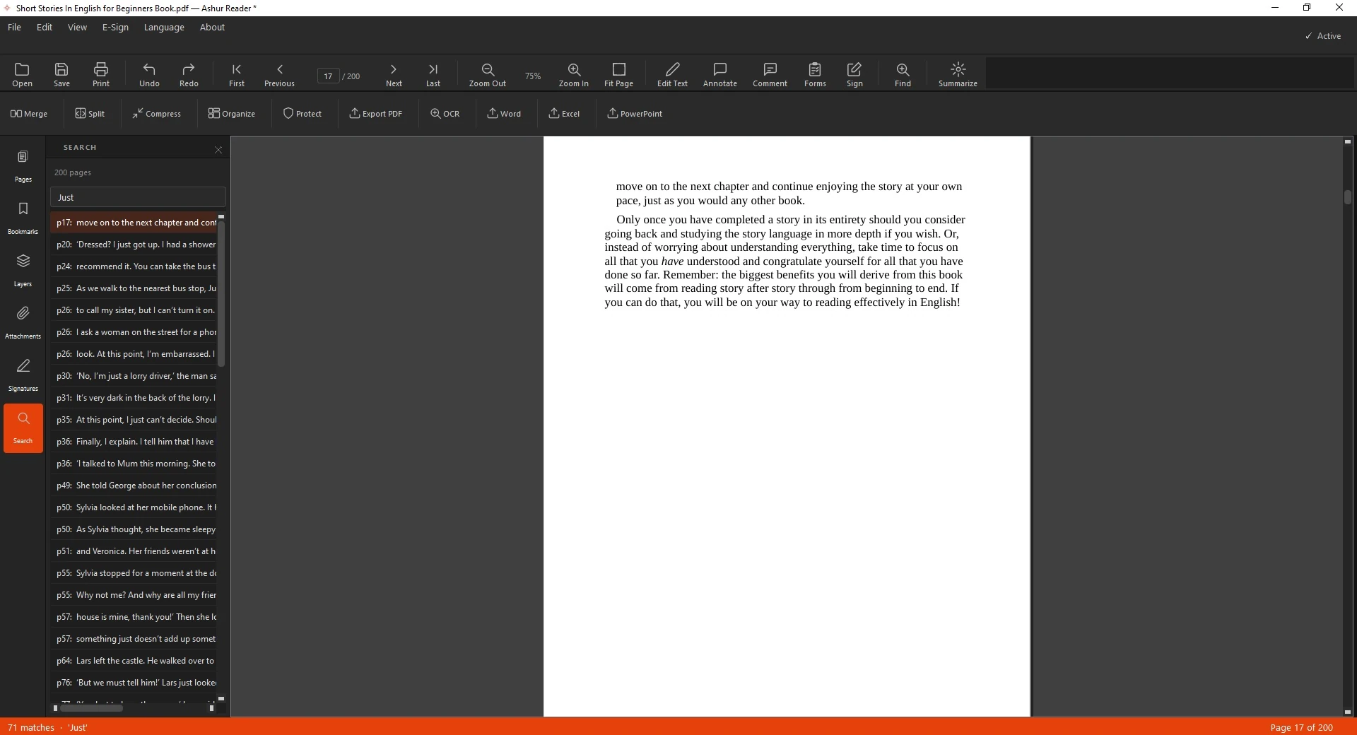The width and height of the screenshot is (1357, 735).
Task: Open the Annotate tool
Action: pos(720,73)
